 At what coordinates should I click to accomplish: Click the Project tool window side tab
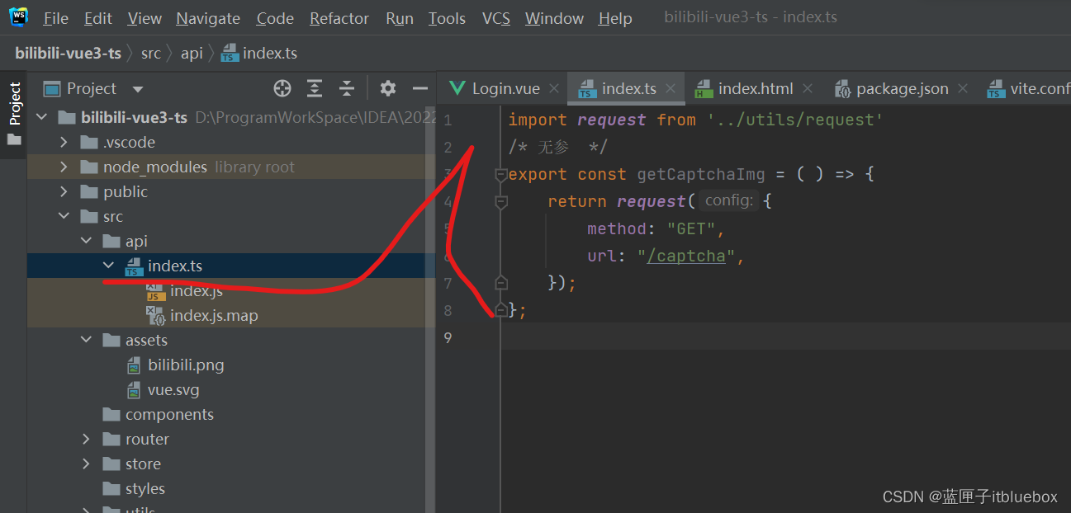(14, 103)
